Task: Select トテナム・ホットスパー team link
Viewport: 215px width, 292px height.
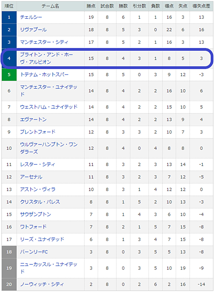Action: [44, 74]
